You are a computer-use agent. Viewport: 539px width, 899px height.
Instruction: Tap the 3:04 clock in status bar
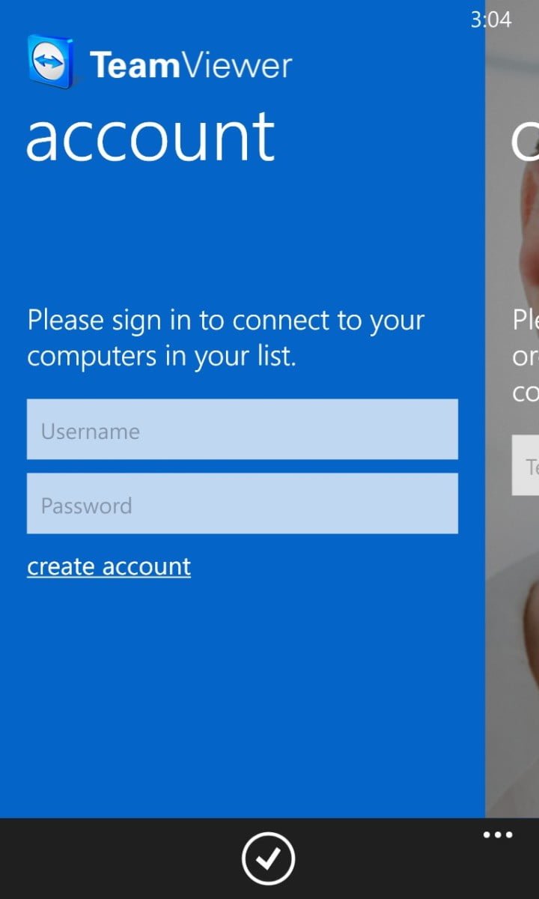click(x=491, y=19)
